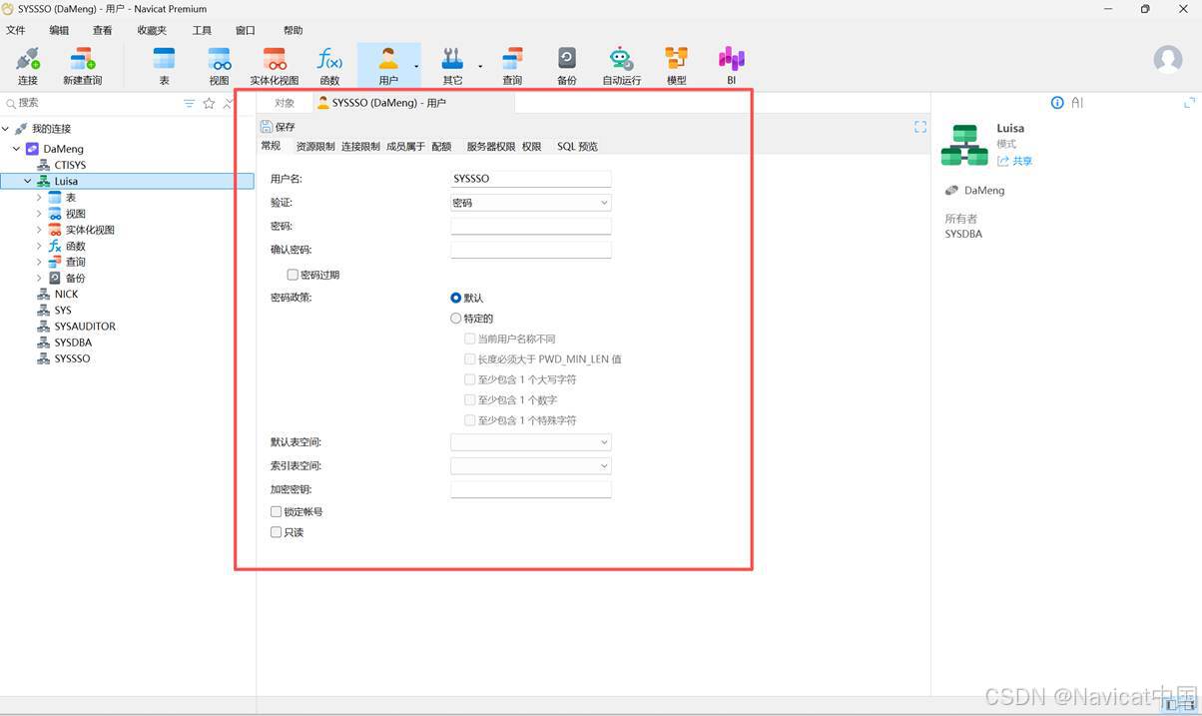Open the 文件 menu
Viewport: 1202px width, 716px height.
pyautogui.click(x=16, y=30)
